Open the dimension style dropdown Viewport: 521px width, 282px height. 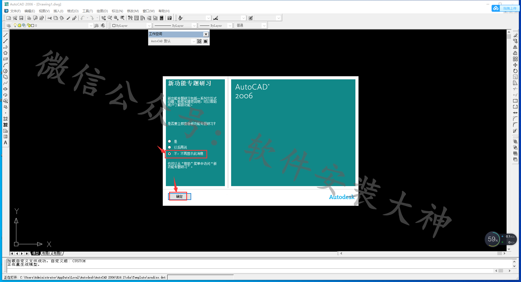243,18
